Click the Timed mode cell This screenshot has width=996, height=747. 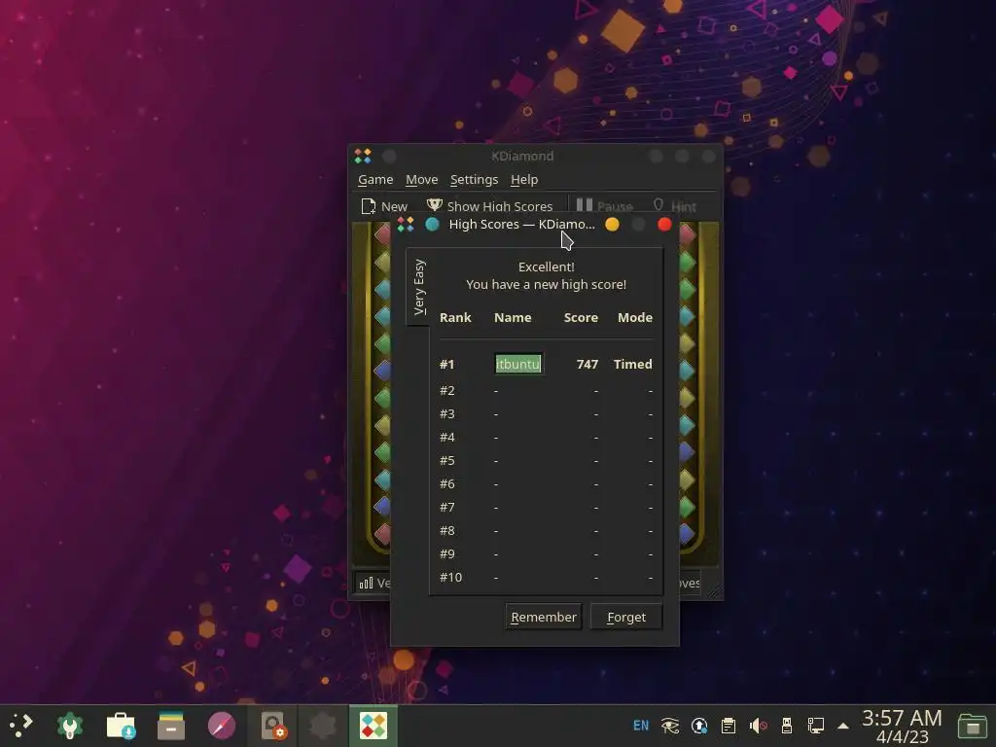[632, 364]
